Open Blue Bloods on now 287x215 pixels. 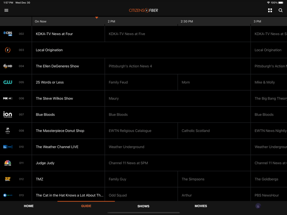click(68, 114)
